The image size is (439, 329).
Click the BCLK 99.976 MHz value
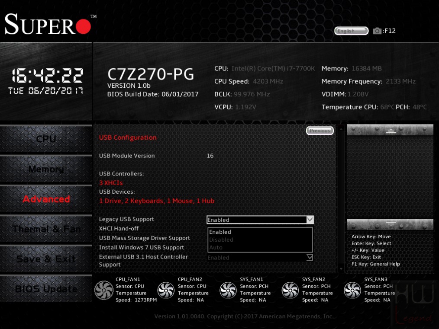[252, 94]
